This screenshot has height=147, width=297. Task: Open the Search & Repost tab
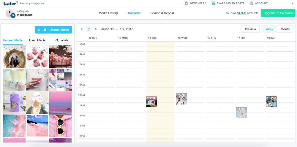[x=162, y=13]
